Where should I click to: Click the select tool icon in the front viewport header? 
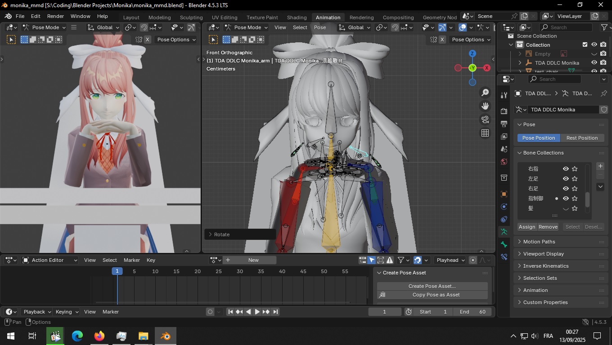213,40
